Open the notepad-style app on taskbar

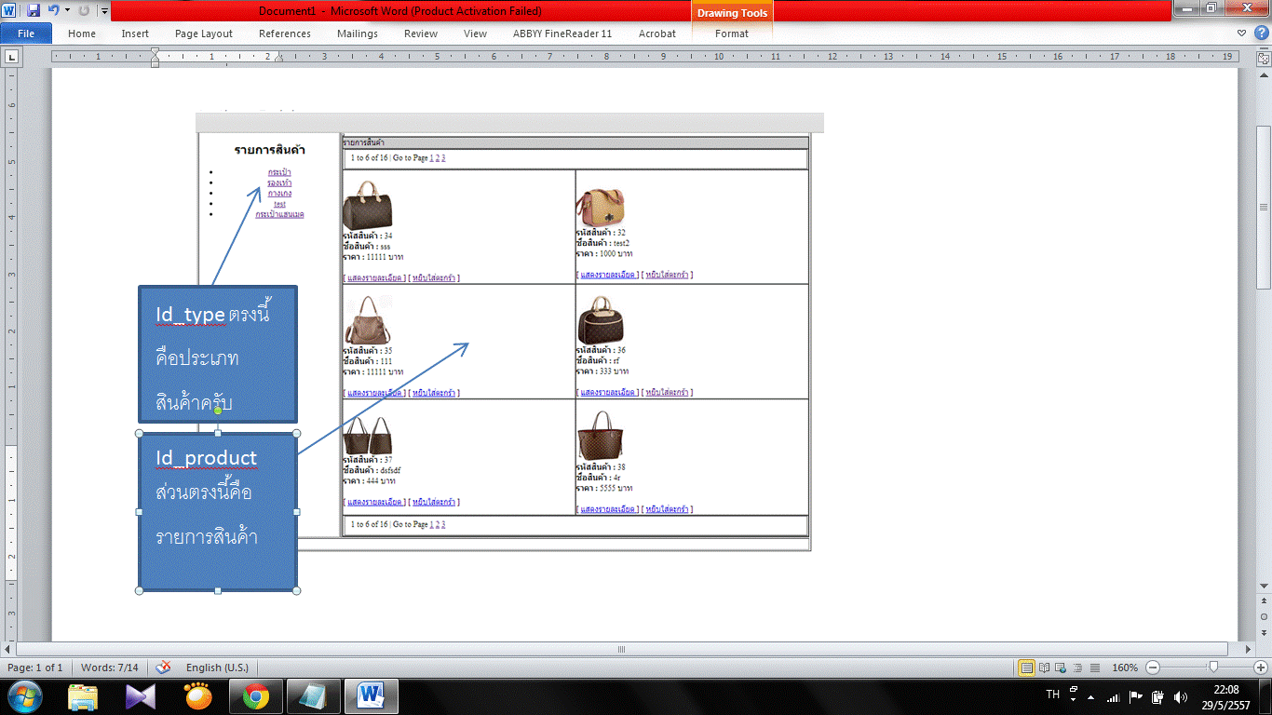[x=314, y=695]
